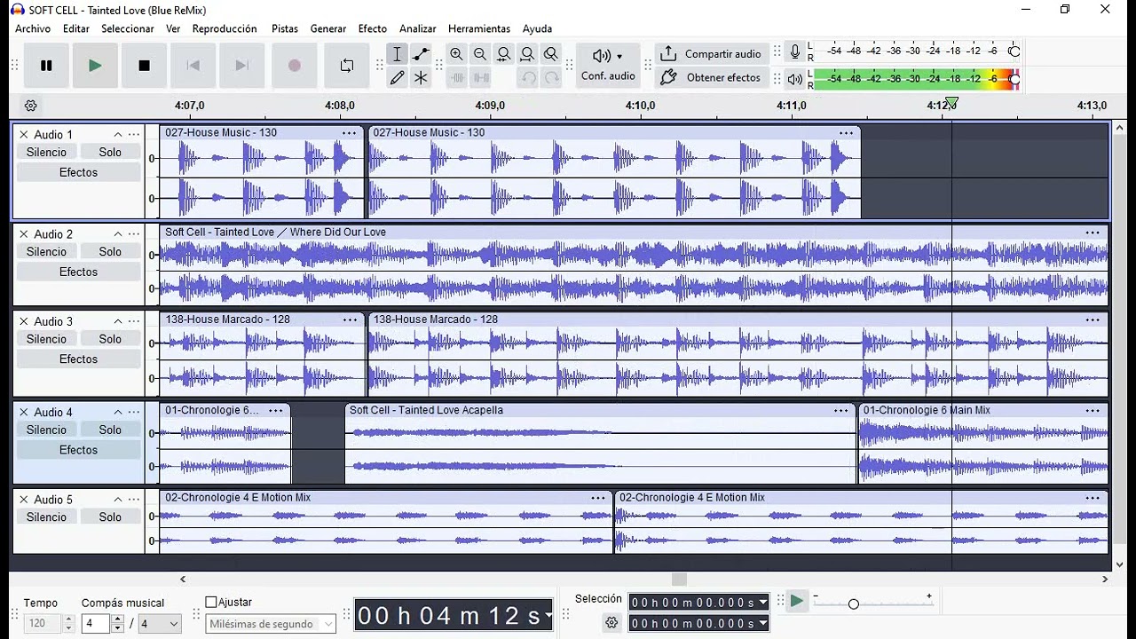This screenshot has width=1136, height=639.
Task: Adjust the recording level slider knob
Action: (1014, 51)
